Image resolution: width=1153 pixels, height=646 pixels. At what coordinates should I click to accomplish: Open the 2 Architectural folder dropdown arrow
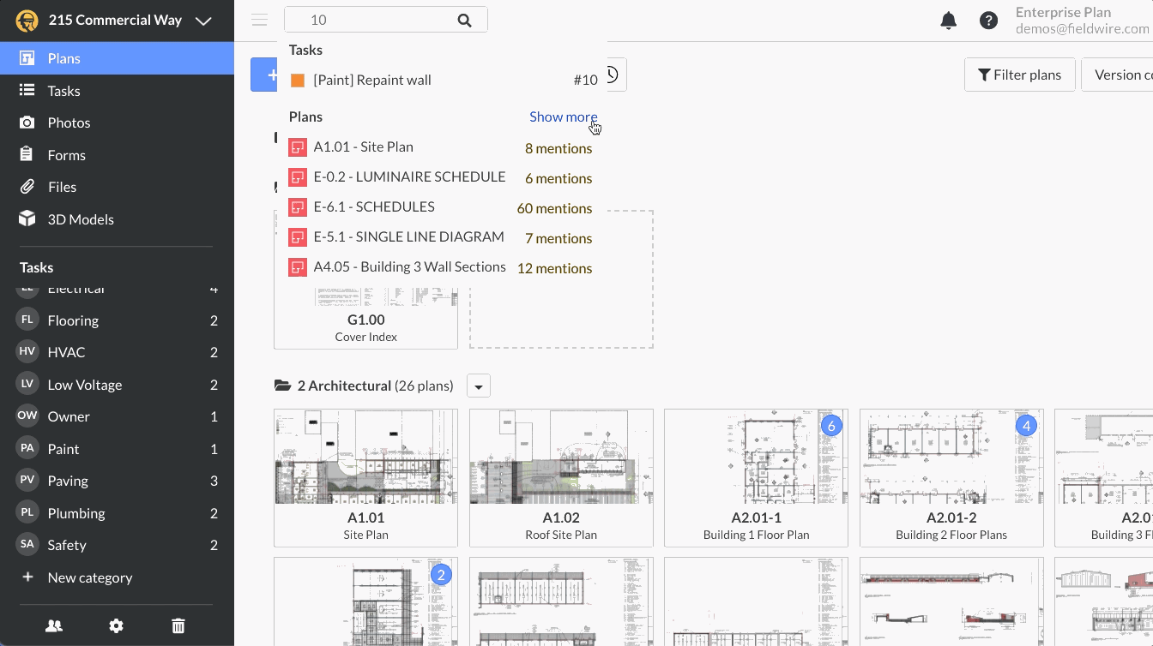(x=479, y=386)
